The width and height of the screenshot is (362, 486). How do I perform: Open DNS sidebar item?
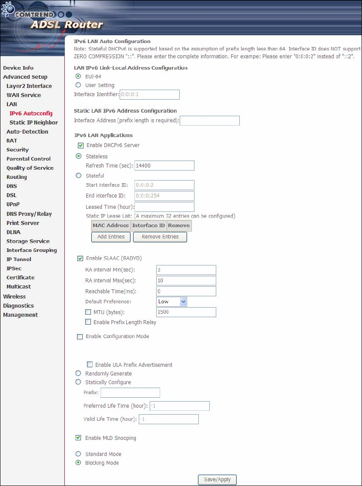coord(11,186)
